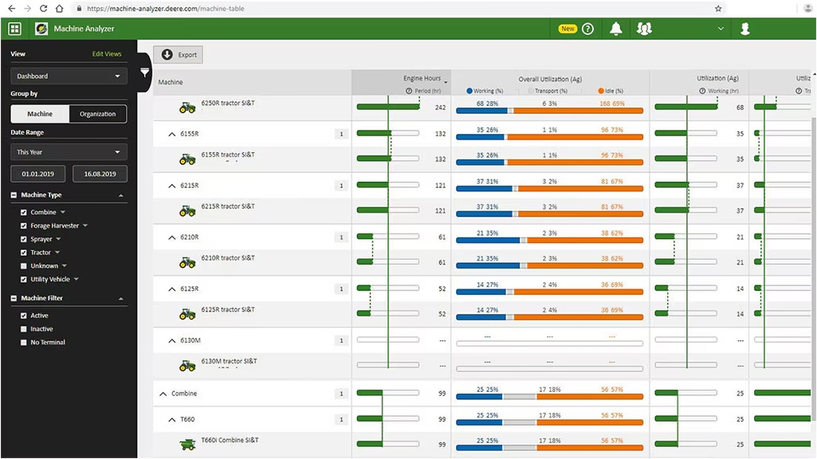Toggle the sidebar filter funnel icon
Screen dimensions: 817x459
[x=144, y=73]
